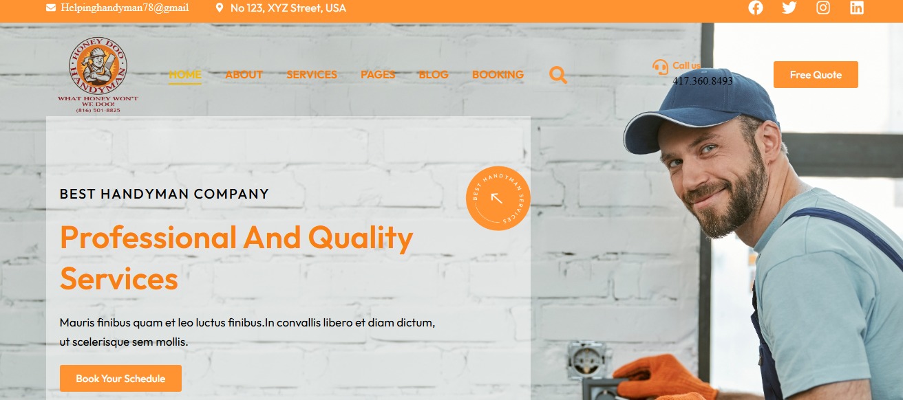Click the Book Your Schedule button

click(x=120, y=379)
